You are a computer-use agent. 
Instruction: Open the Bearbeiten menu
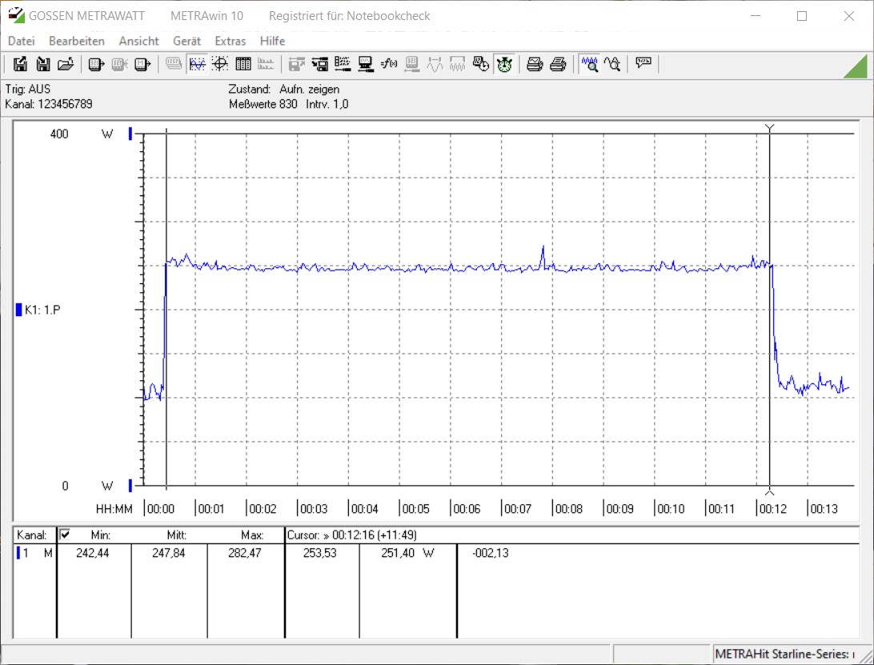(76, 41)
